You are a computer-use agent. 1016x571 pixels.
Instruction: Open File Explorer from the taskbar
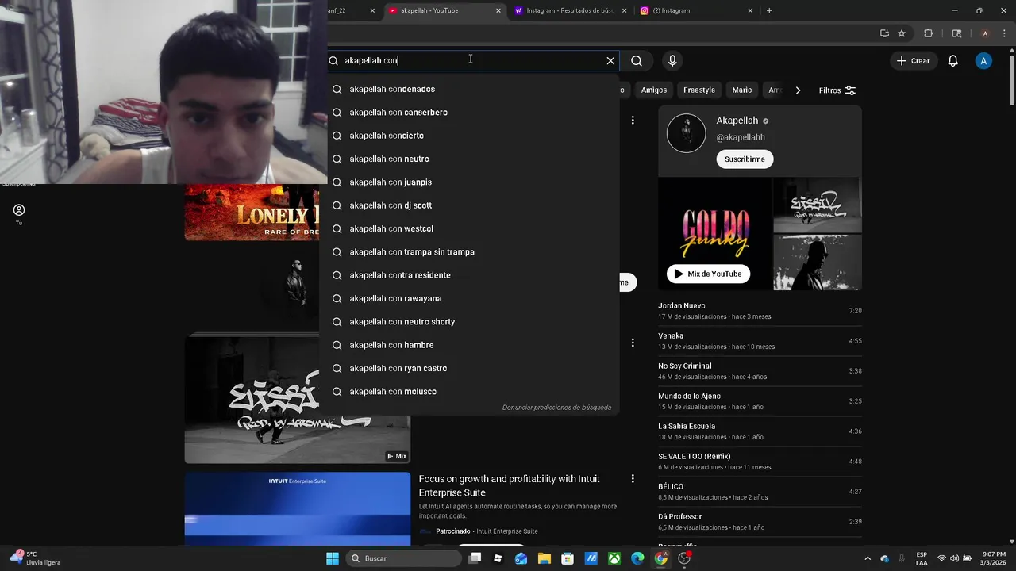pos(545,558)
